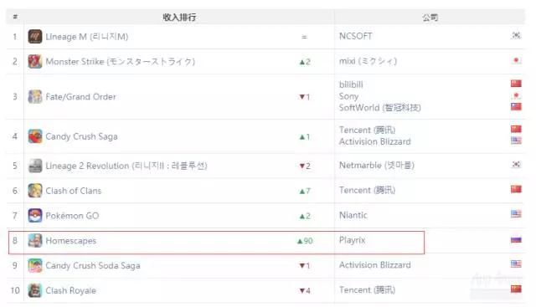Select the Russian flag next to Playrix

(x=516, y=240)
